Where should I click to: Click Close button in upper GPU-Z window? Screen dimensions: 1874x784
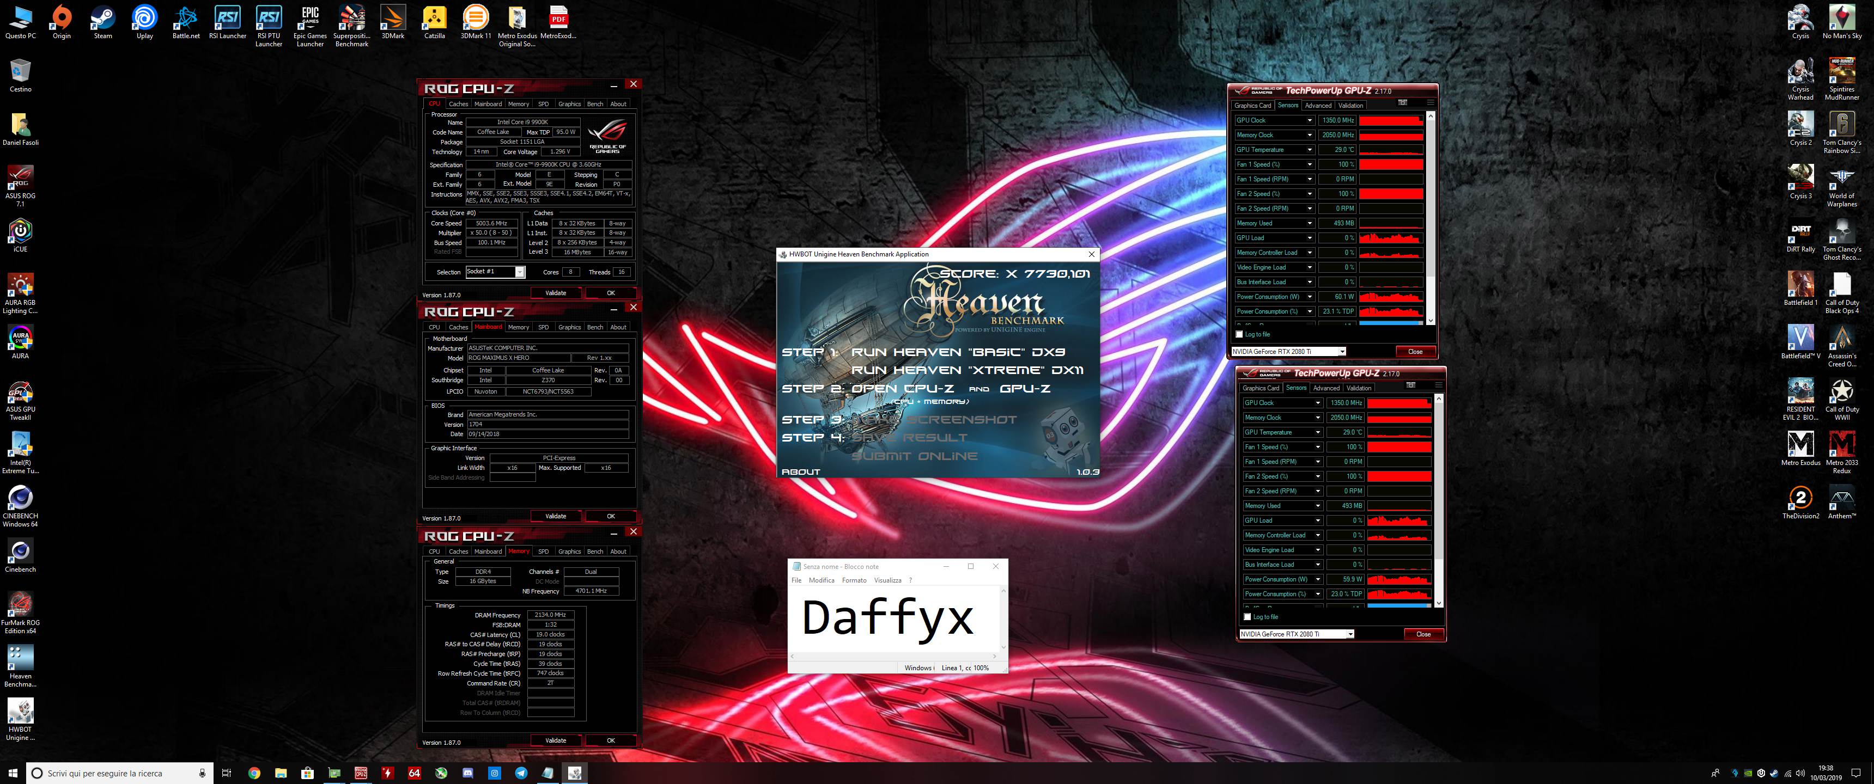(1415, 351)
